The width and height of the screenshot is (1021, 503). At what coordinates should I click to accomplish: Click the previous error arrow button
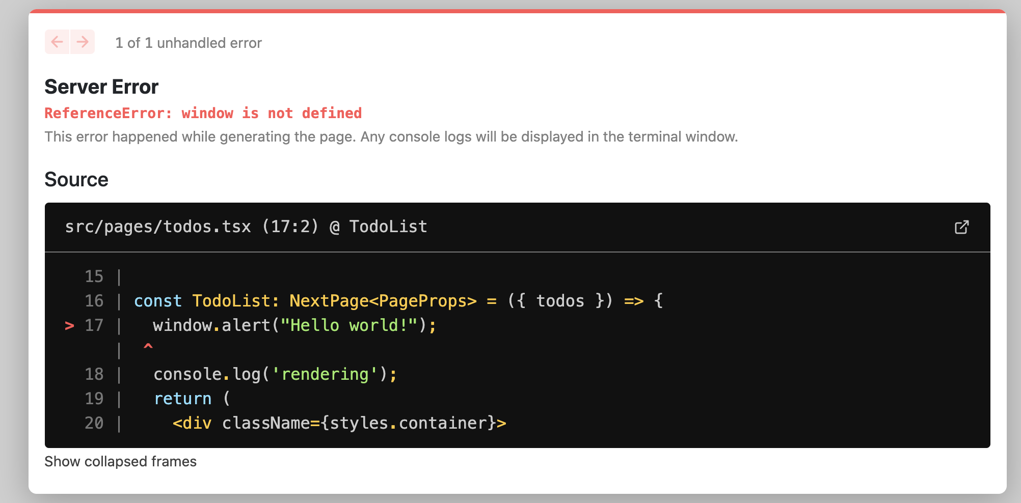(x=57, y=42)
